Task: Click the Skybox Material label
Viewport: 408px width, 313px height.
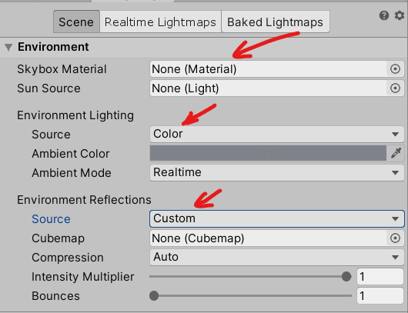Action: 62,69
